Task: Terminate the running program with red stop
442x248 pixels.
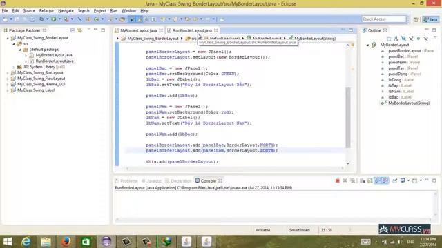Action: pos(338,180)
